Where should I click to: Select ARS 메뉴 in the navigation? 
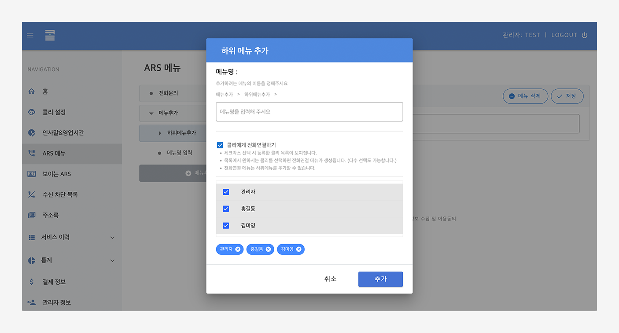tap(72, 154)
